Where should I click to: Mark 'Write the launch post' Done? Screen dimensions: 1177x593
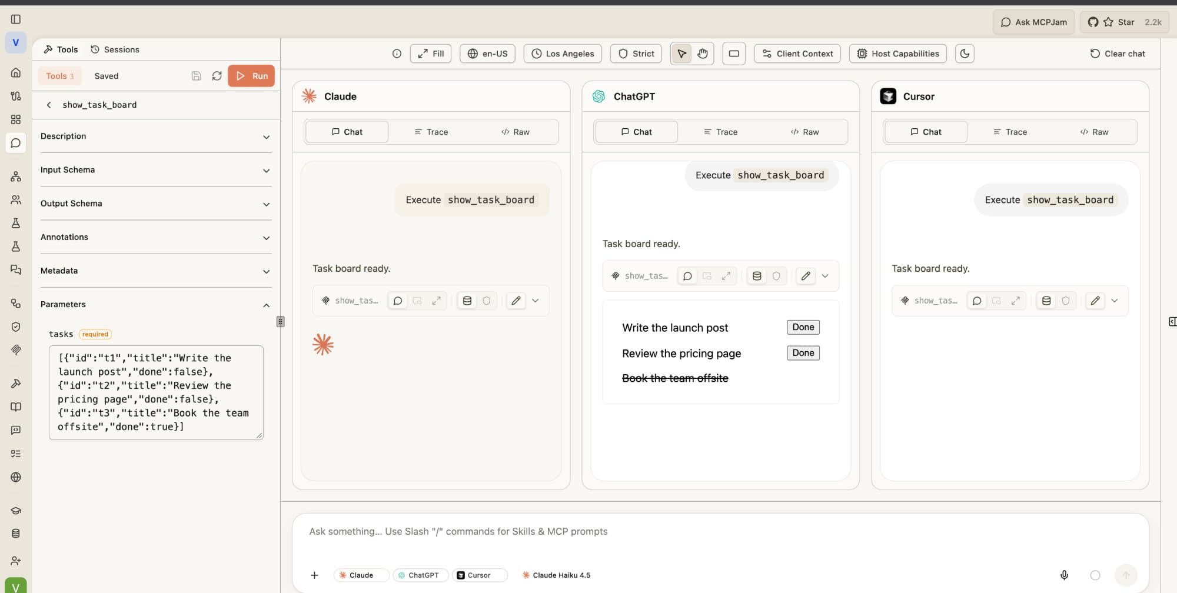[x=803, y=327]
